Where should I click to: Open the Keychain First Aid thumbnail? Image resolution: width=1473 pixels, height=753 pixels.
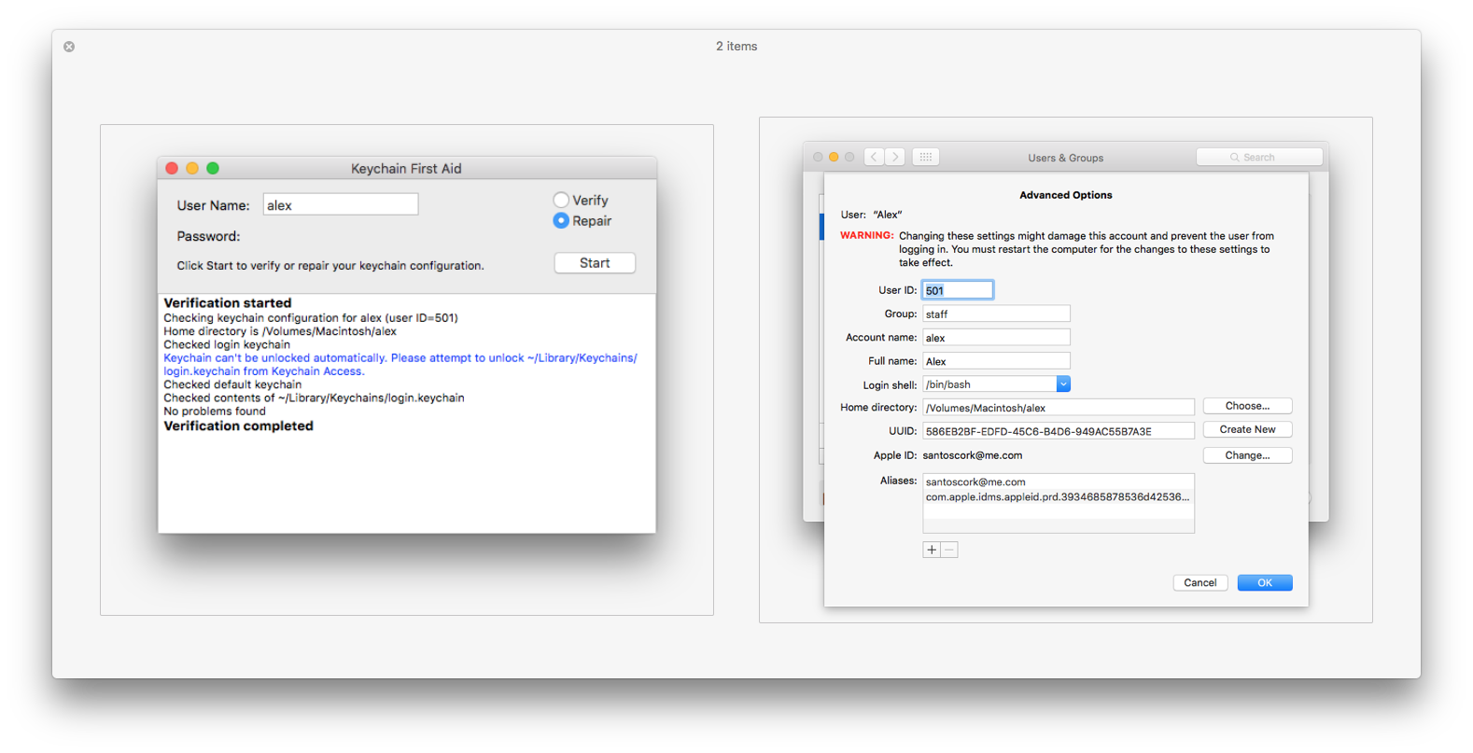[407, 370]
